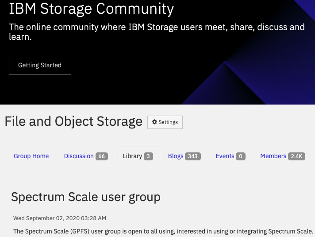
Task: Click the 3 badge next to Library
Action: tap(148, 156)
